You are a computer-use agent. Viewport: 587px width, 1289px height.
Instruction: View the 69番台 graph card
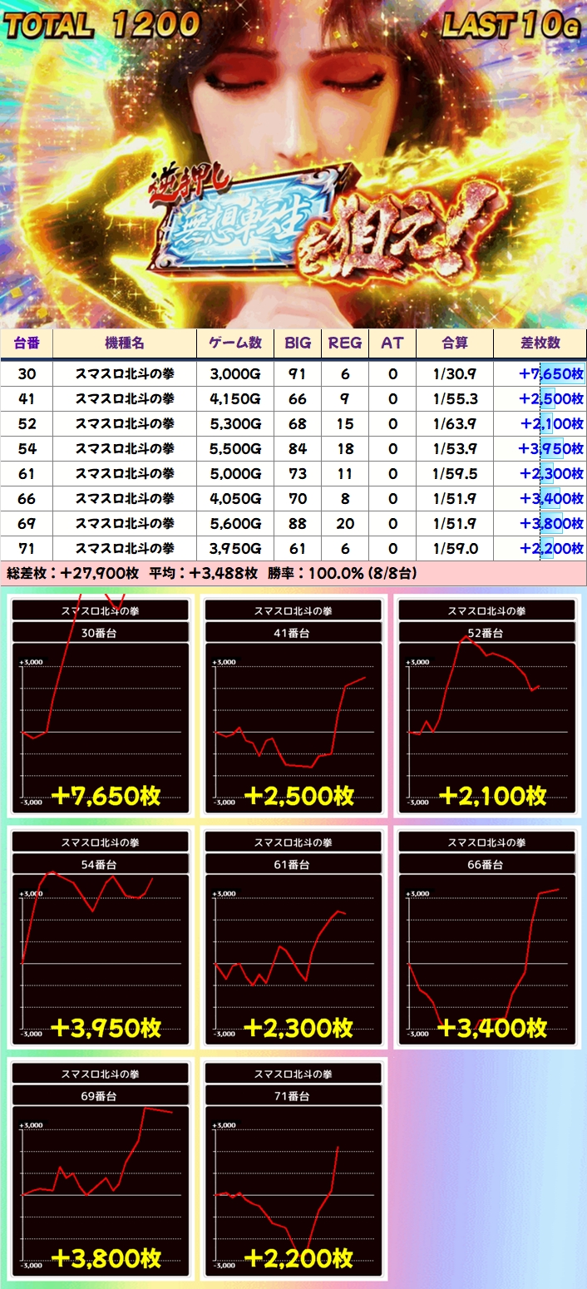[101, 1170]
